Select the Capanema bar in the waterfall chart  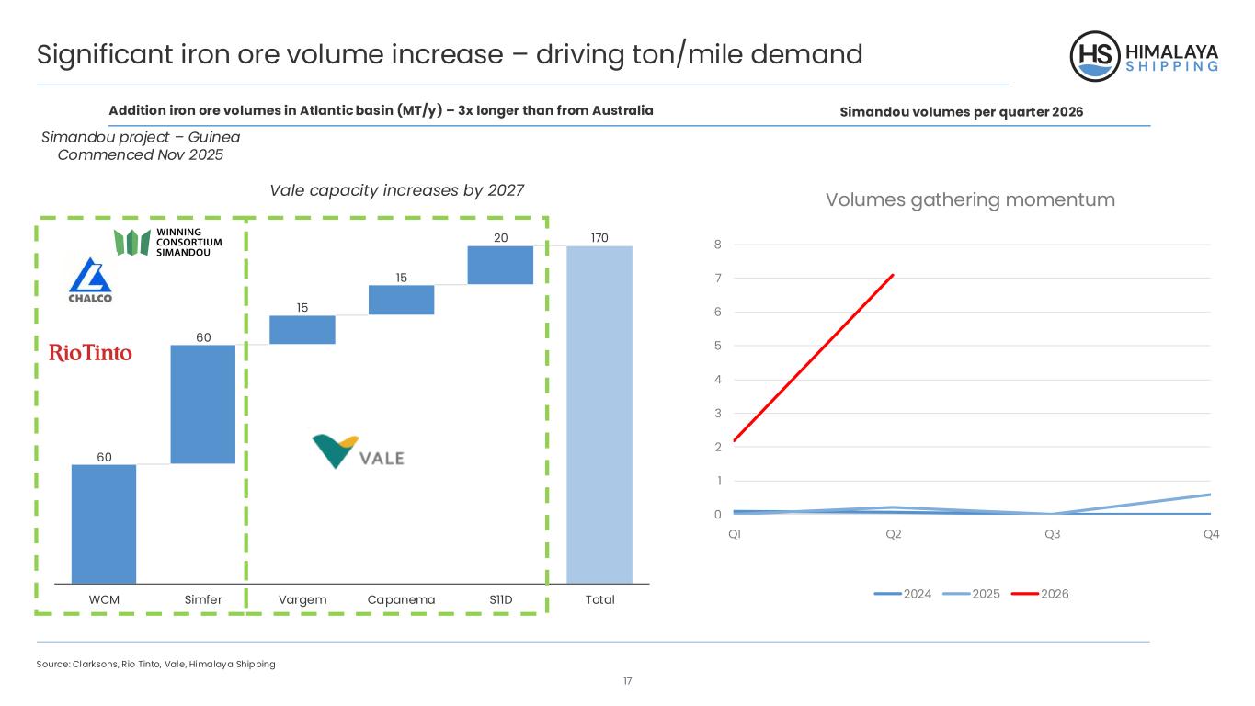click(x=402, y=300)
